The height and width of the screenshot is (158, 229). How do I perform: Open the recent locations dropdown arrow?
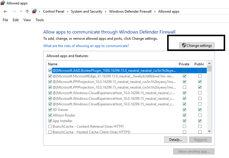pos(21,11)
